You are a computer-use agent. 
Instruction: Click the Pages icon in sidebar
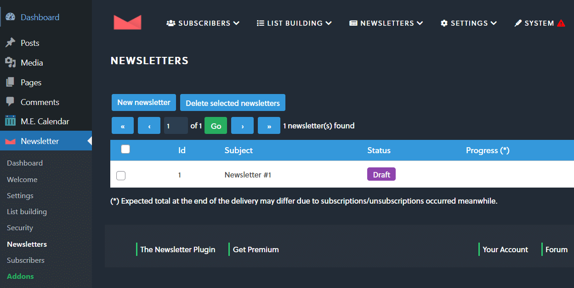pyautogui.click(x=10, y=83)
